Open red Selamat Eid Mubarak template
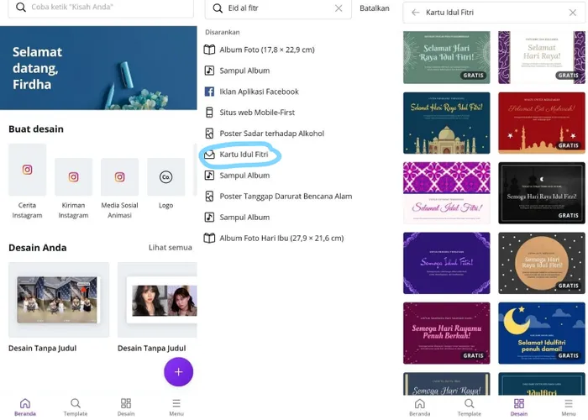 (542, 123)
